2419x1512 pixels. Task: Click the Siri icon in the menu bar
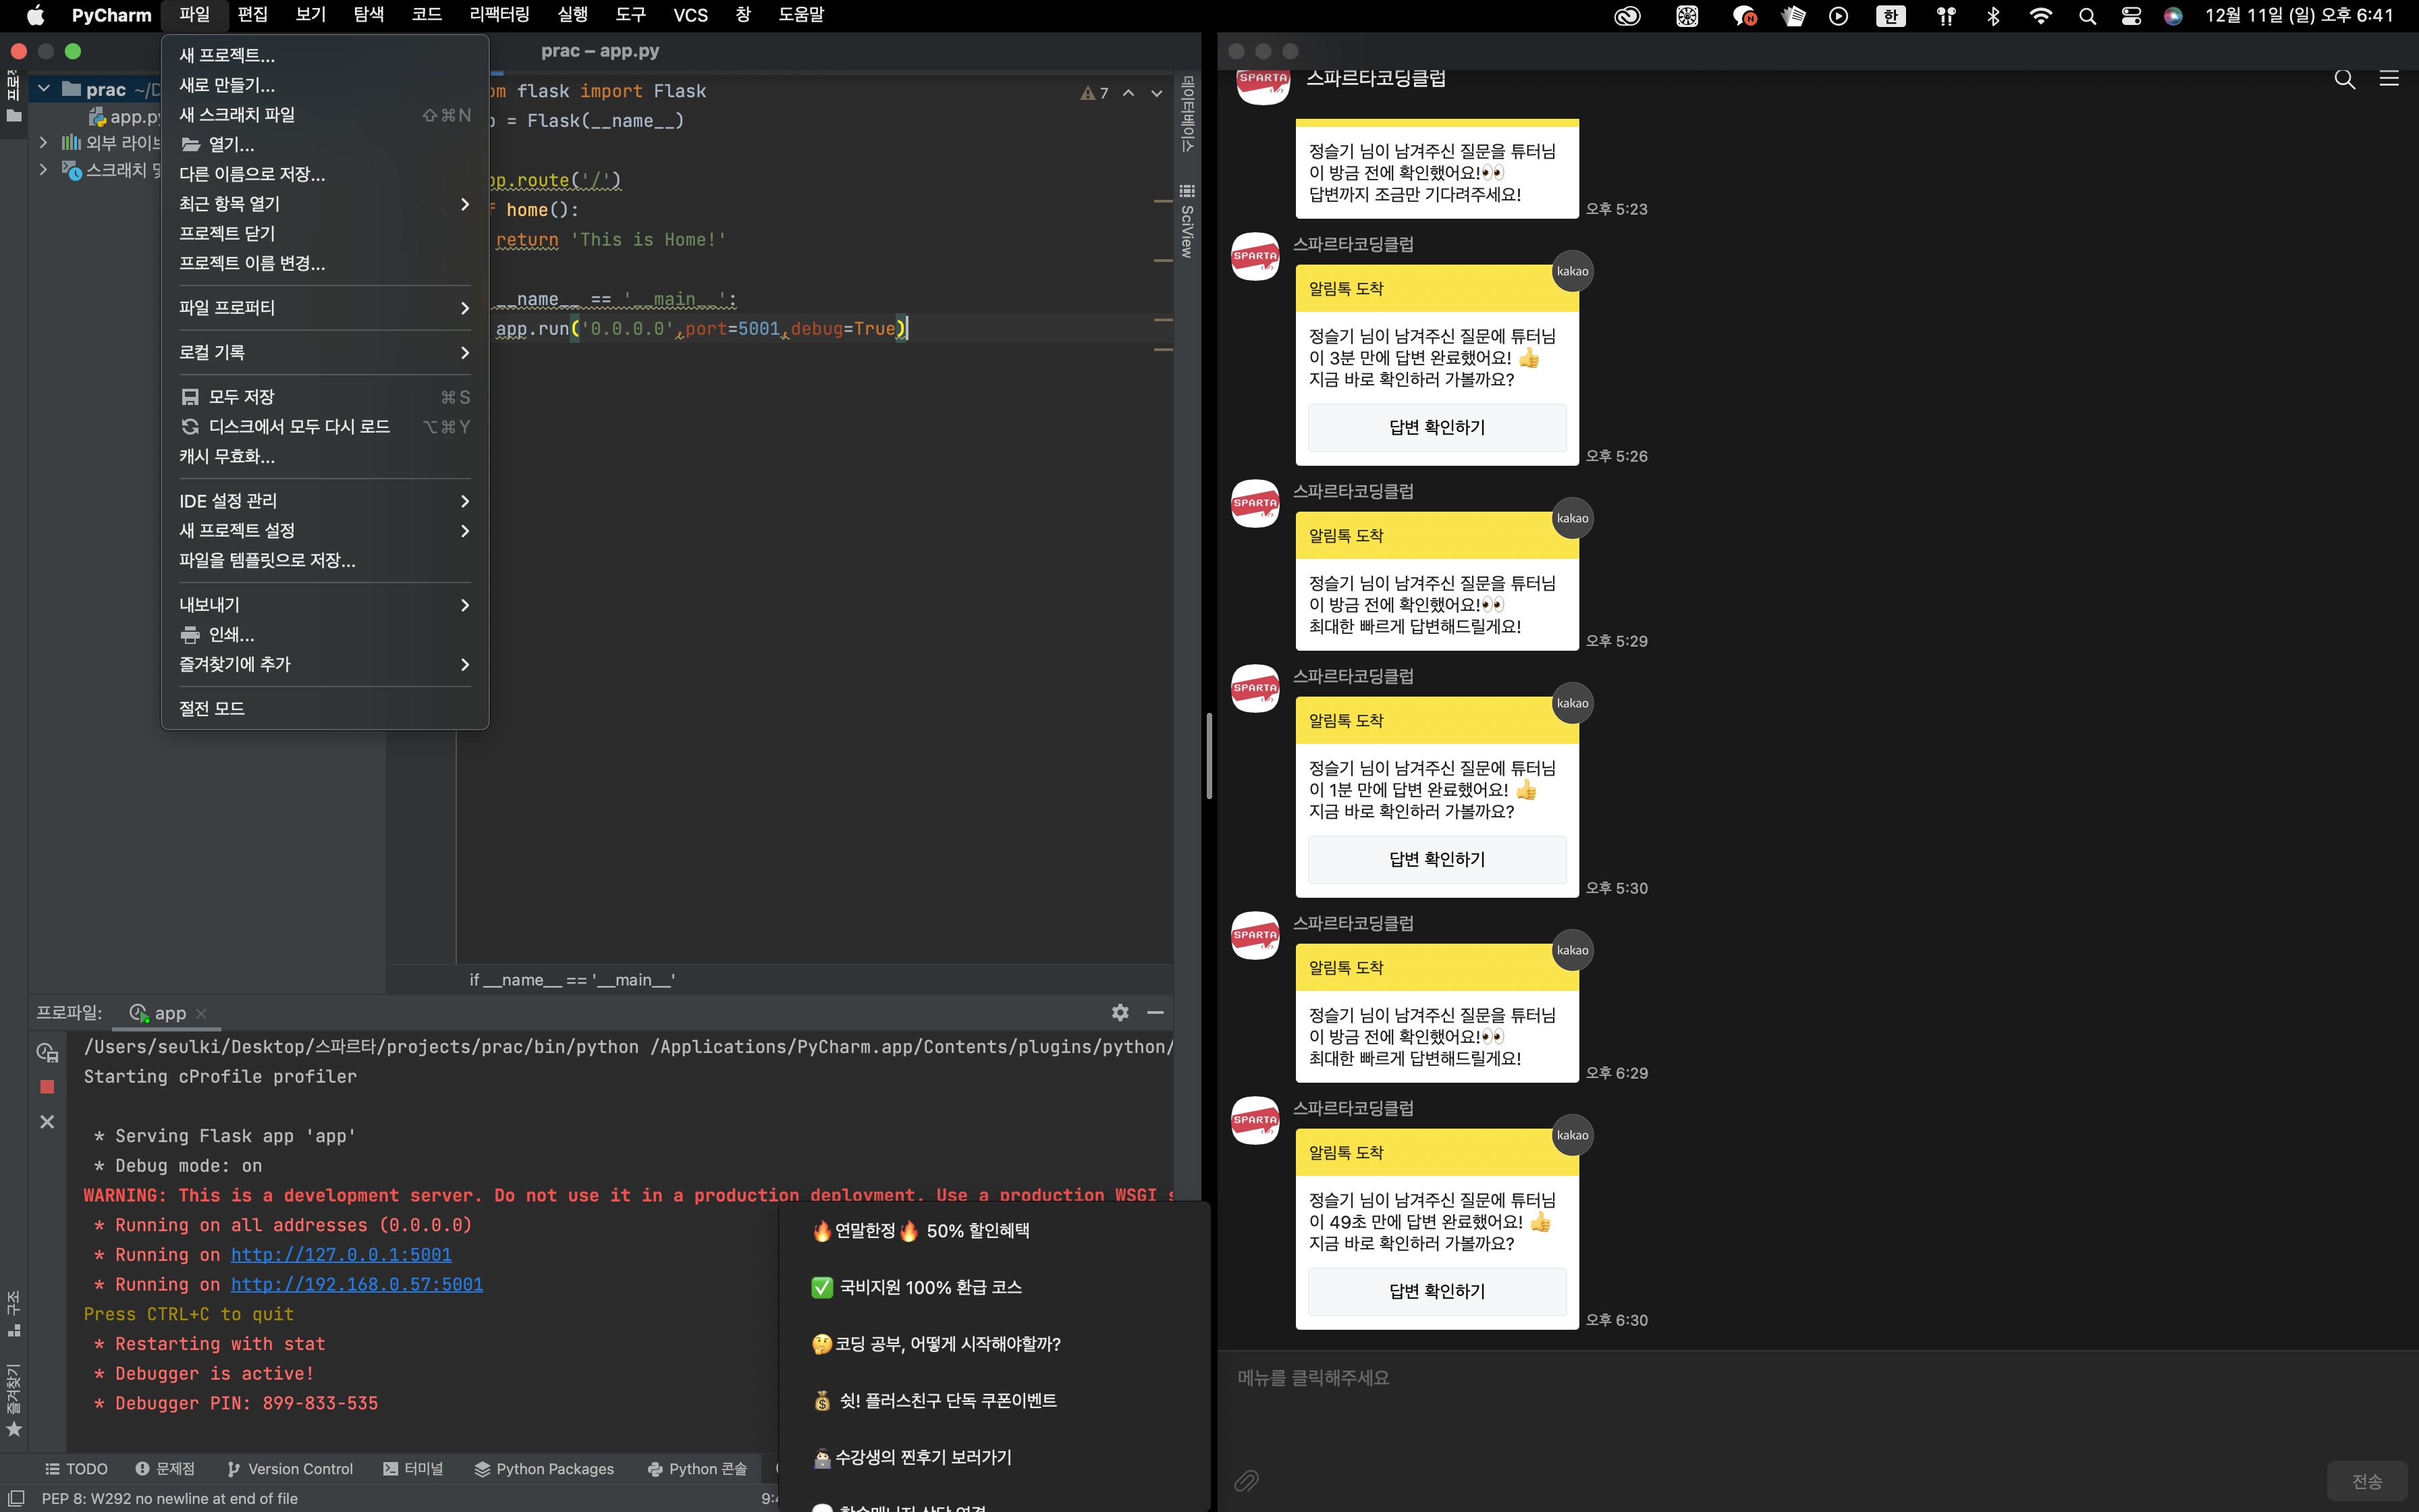(x=2173, y=16)
